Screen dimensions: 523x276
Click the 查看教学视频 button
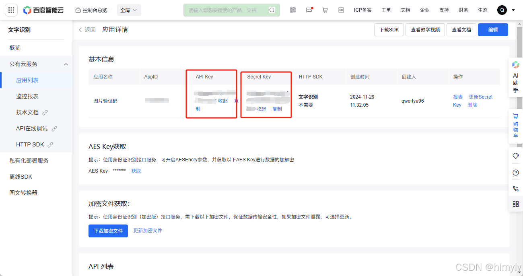425,30
